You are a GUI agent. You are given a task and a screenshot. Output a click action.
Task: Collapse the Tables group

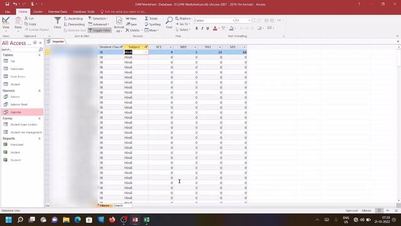click(x=39, y=55)
